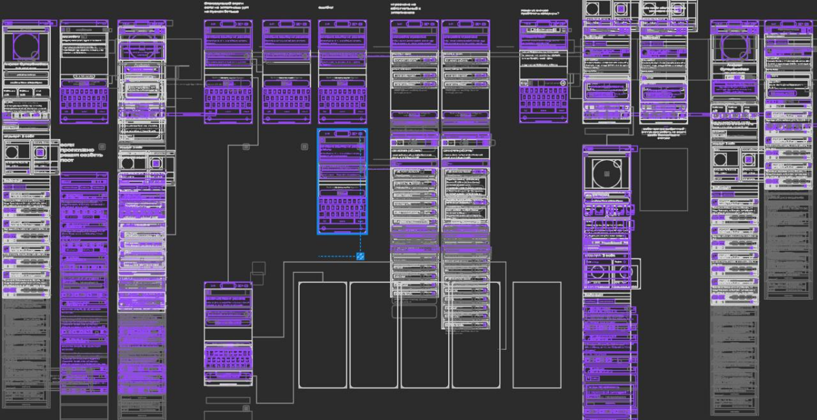This screenshot has width=817, height=420.
Task: Select the white annotation text above the third keyboard frame
Action: [x=325, y=7]
